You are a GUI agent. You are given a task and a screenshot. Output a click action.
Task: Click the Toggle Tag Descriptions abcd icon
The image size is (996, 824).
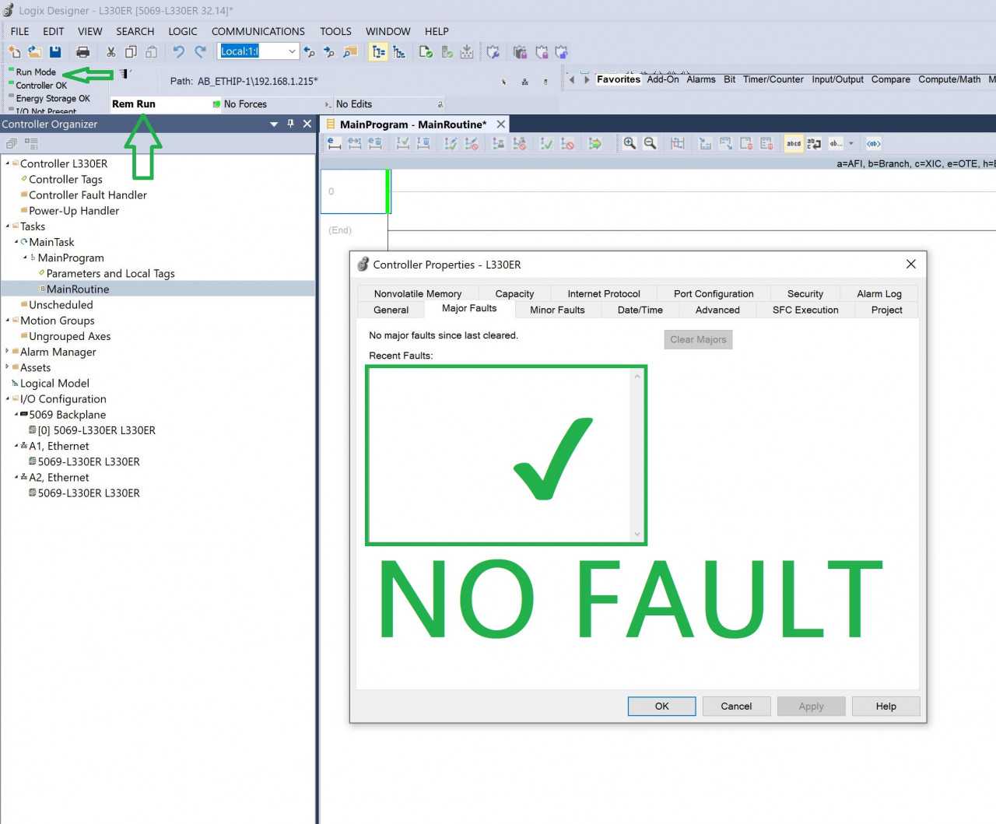coord(794,143)
